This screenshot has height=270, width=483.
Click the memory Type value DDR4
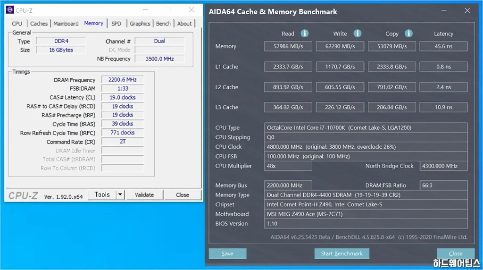click(x=61, y=41)
